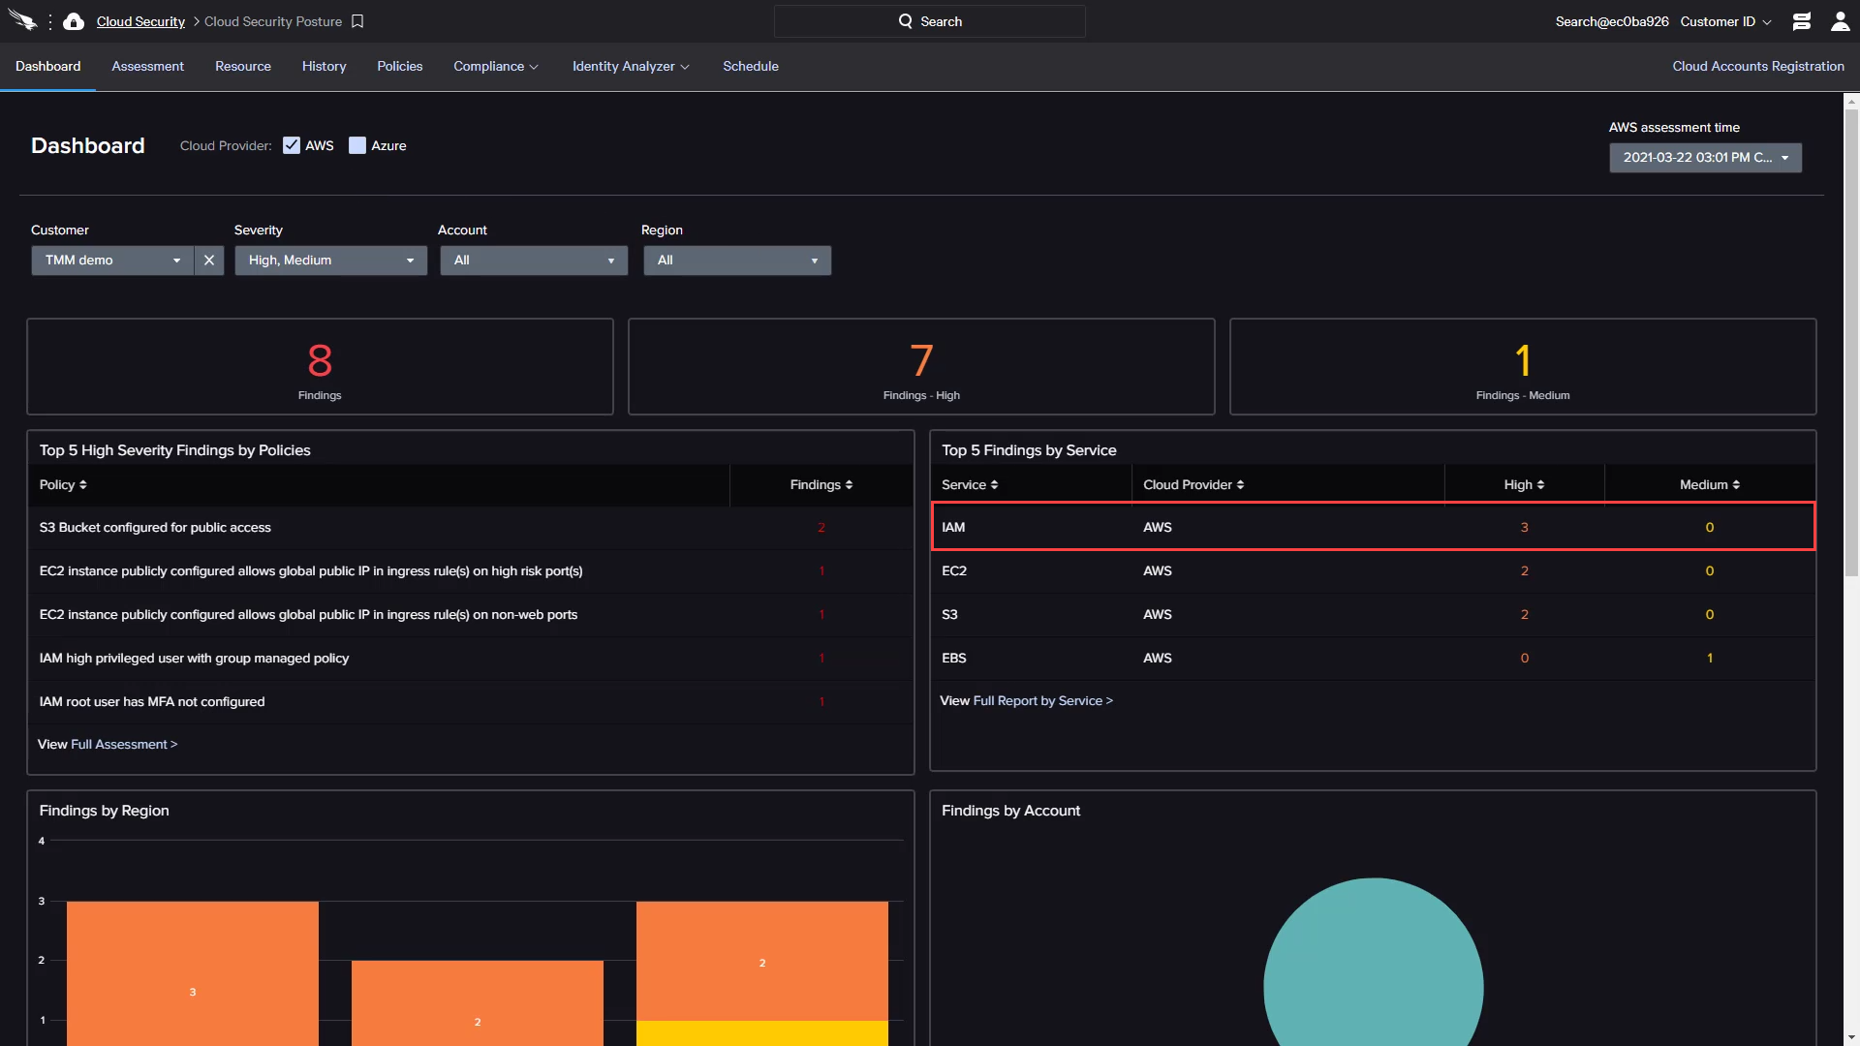Click the 7 Findings - High card
This screenshot has height=1046, width=1860.
921,367
